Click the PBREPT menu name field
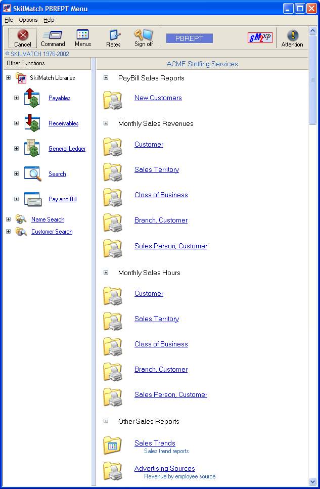Screen dimensions: 320x489 click(189, 38)
